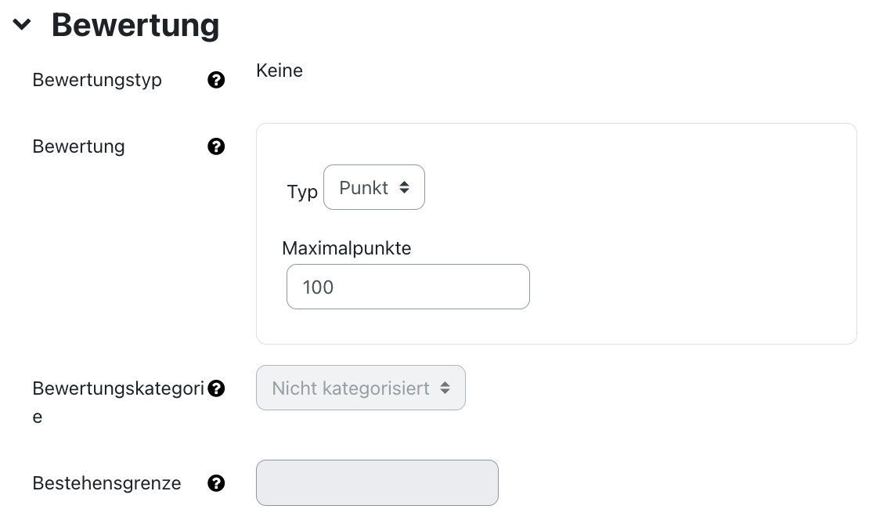
Task: Open the Nicht kategorisiert dropdown
Action: tap(360, 388)
